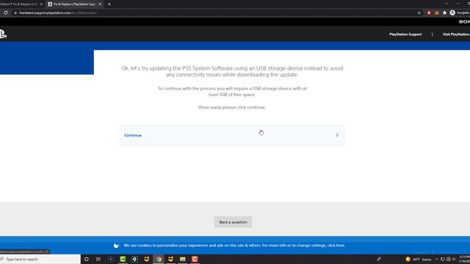Click the 'Ok, let's try updating the PS5' heading
This screenshot has width=470, height=264.
coord(232,71)
